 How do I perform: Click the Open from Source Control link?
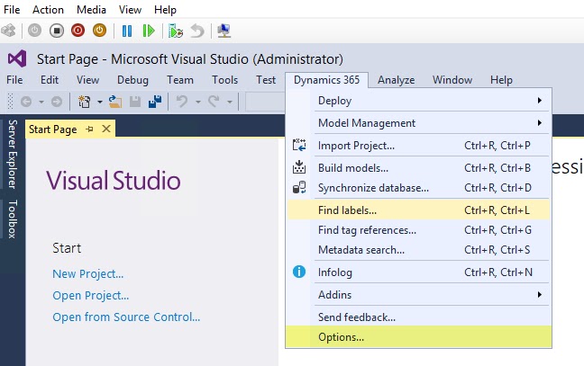coord(126,317)
